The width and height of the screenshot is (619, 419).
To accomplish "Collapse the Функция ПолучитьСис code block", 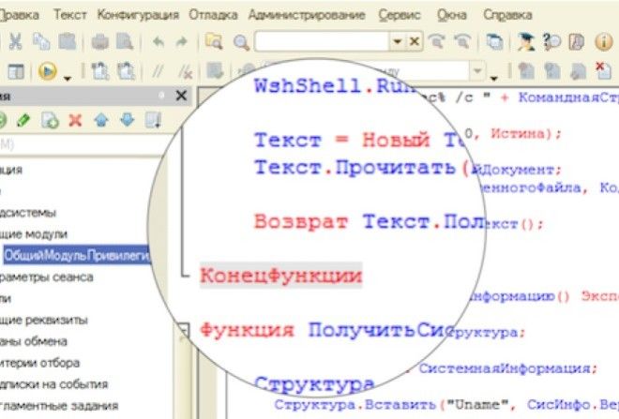I will pyautogui.click(x=183, y=330).
